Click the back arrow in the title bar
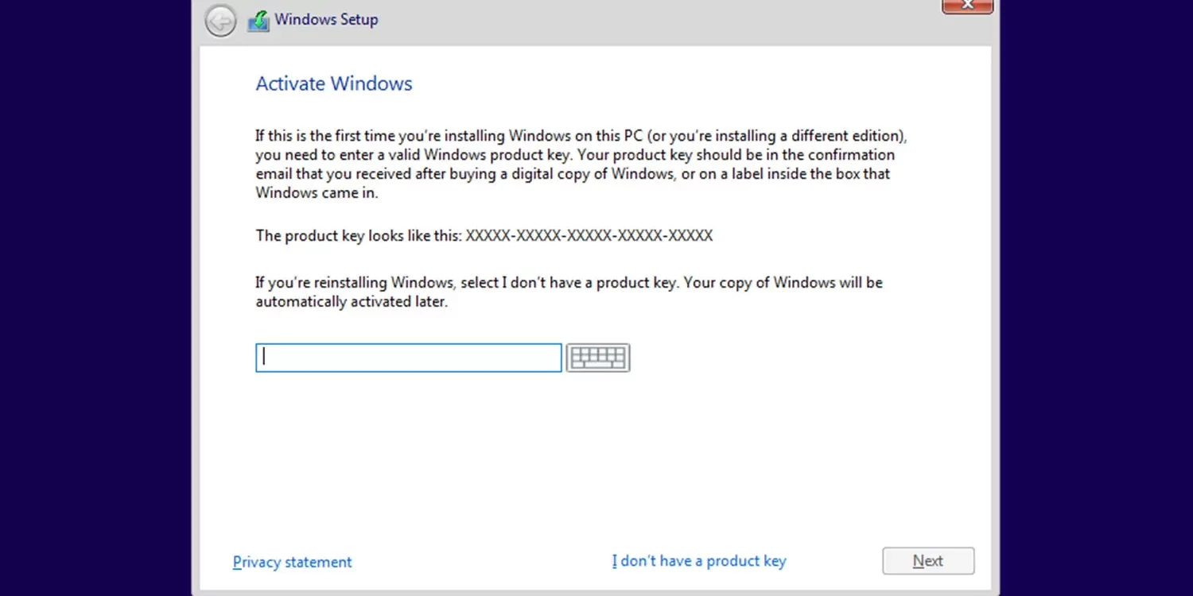The image size is (1193, 596). [x=220, y=21]
